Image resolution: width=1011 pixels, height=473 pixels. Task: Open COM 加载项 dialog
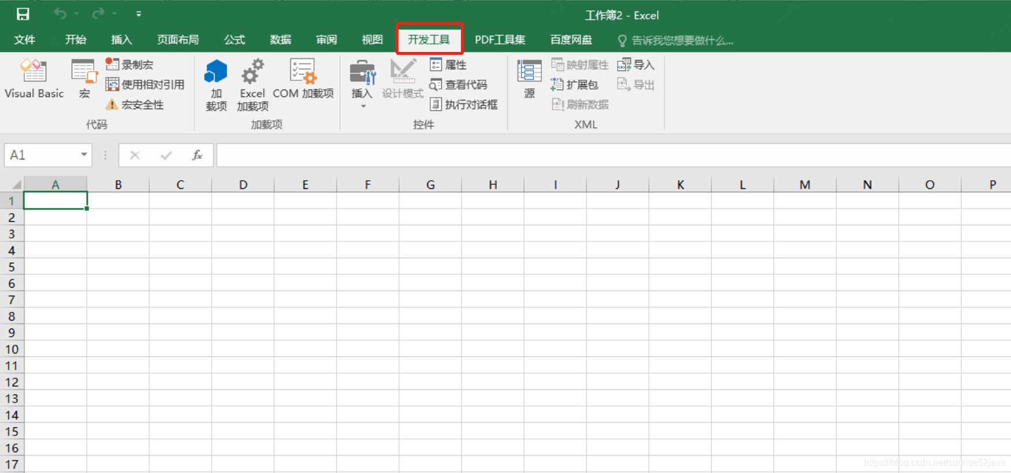[x=303, y=79]
